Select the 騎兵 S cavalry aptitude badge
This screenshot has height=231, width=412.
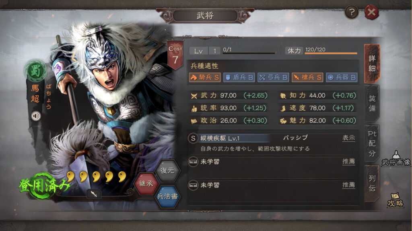click(205, 78)
